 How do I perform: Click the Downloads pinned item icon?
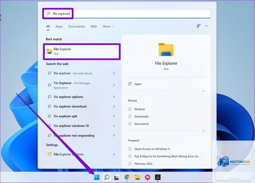pos(130,116)
